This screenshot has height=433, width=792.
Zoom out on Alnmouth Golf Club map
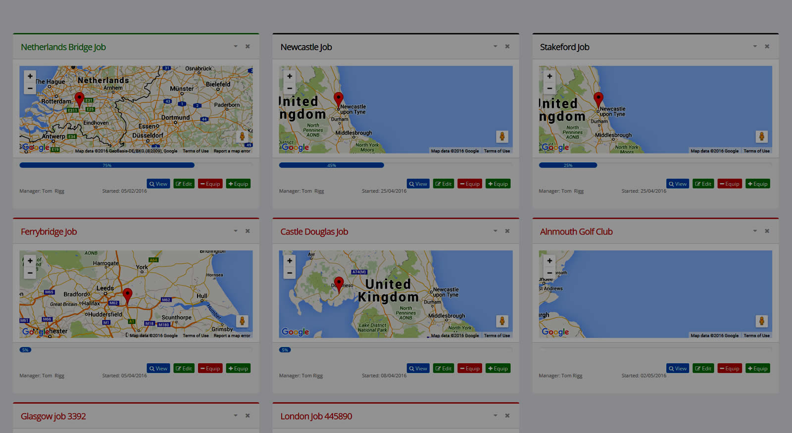pyautogui.click(x=549, y=273)
